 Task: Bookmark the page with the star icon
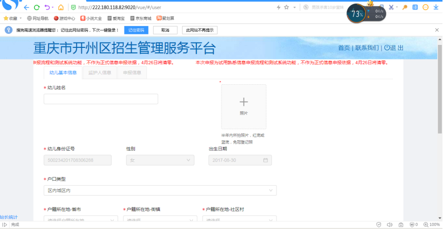tap(286, 7)
